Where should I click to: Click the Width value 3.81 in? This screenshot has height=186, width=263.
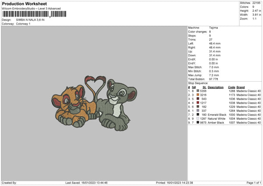(x=256, y=15)
